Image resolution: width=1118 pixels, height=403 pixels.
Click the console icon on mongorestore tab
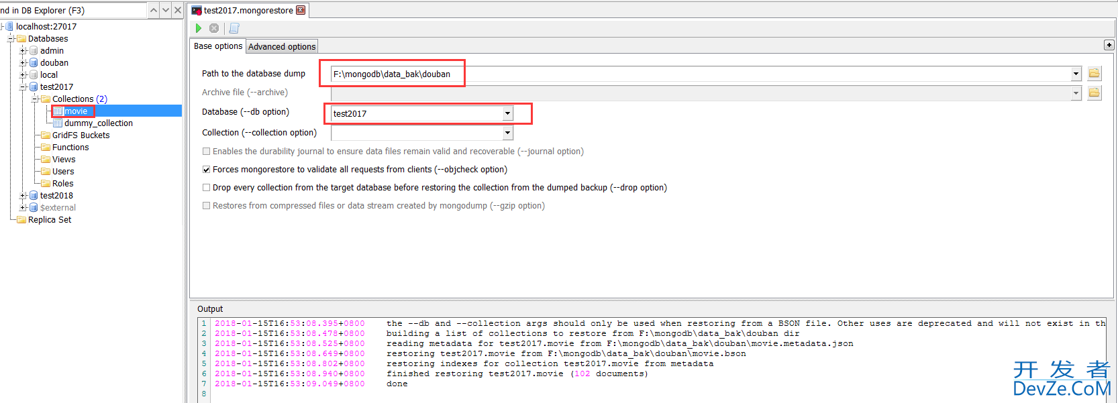coord(197,11)
